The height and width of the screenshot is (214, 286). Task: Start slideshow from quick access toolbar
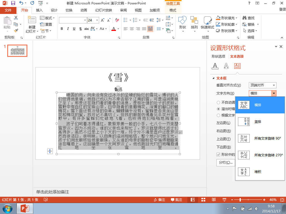point(40,3)
